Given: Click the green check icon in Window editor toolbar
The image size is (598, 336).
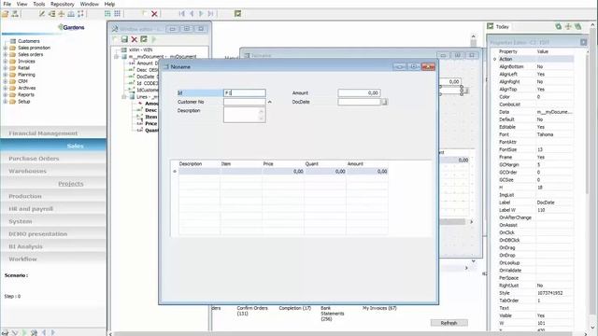Looking at the screenshot, I should (144, 39).
